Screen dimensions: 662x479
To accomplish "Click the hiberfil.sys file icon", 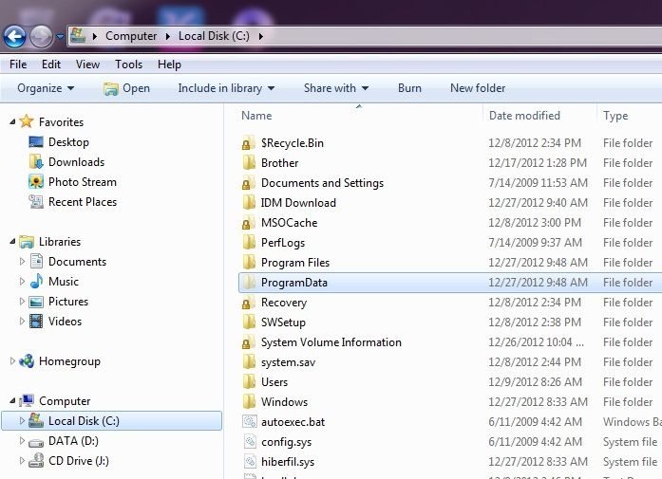I will [x=250, y=461].
